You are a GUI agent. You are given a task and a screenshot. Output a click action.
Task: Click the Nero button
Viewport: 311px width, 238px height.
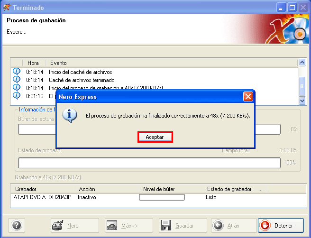point(75,226)
